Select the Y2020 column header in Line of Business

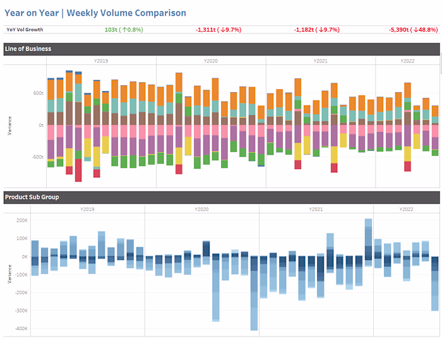tap(211, 61)
